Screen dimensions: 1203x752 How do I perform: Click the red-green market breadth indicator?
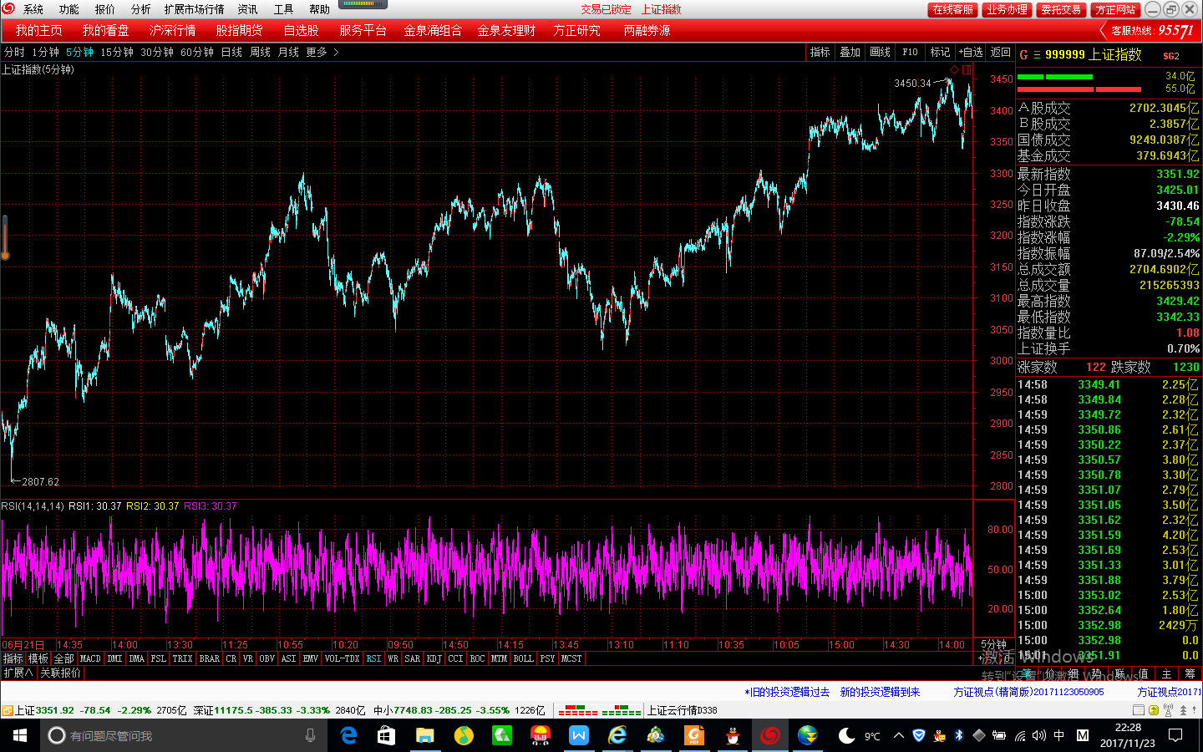click(599, 710)
